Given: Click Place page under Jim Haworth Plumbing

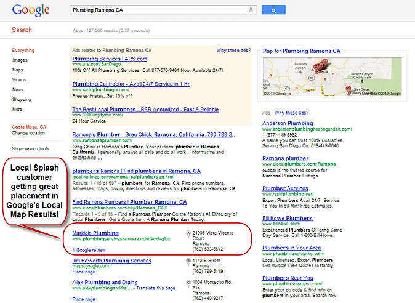Looking at the screenshot, I should (x=84, y=272).
